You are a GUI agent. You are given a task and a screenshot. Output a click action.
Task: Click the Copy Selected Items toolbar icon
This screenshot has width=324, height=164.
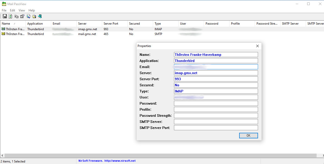point(16,17)
